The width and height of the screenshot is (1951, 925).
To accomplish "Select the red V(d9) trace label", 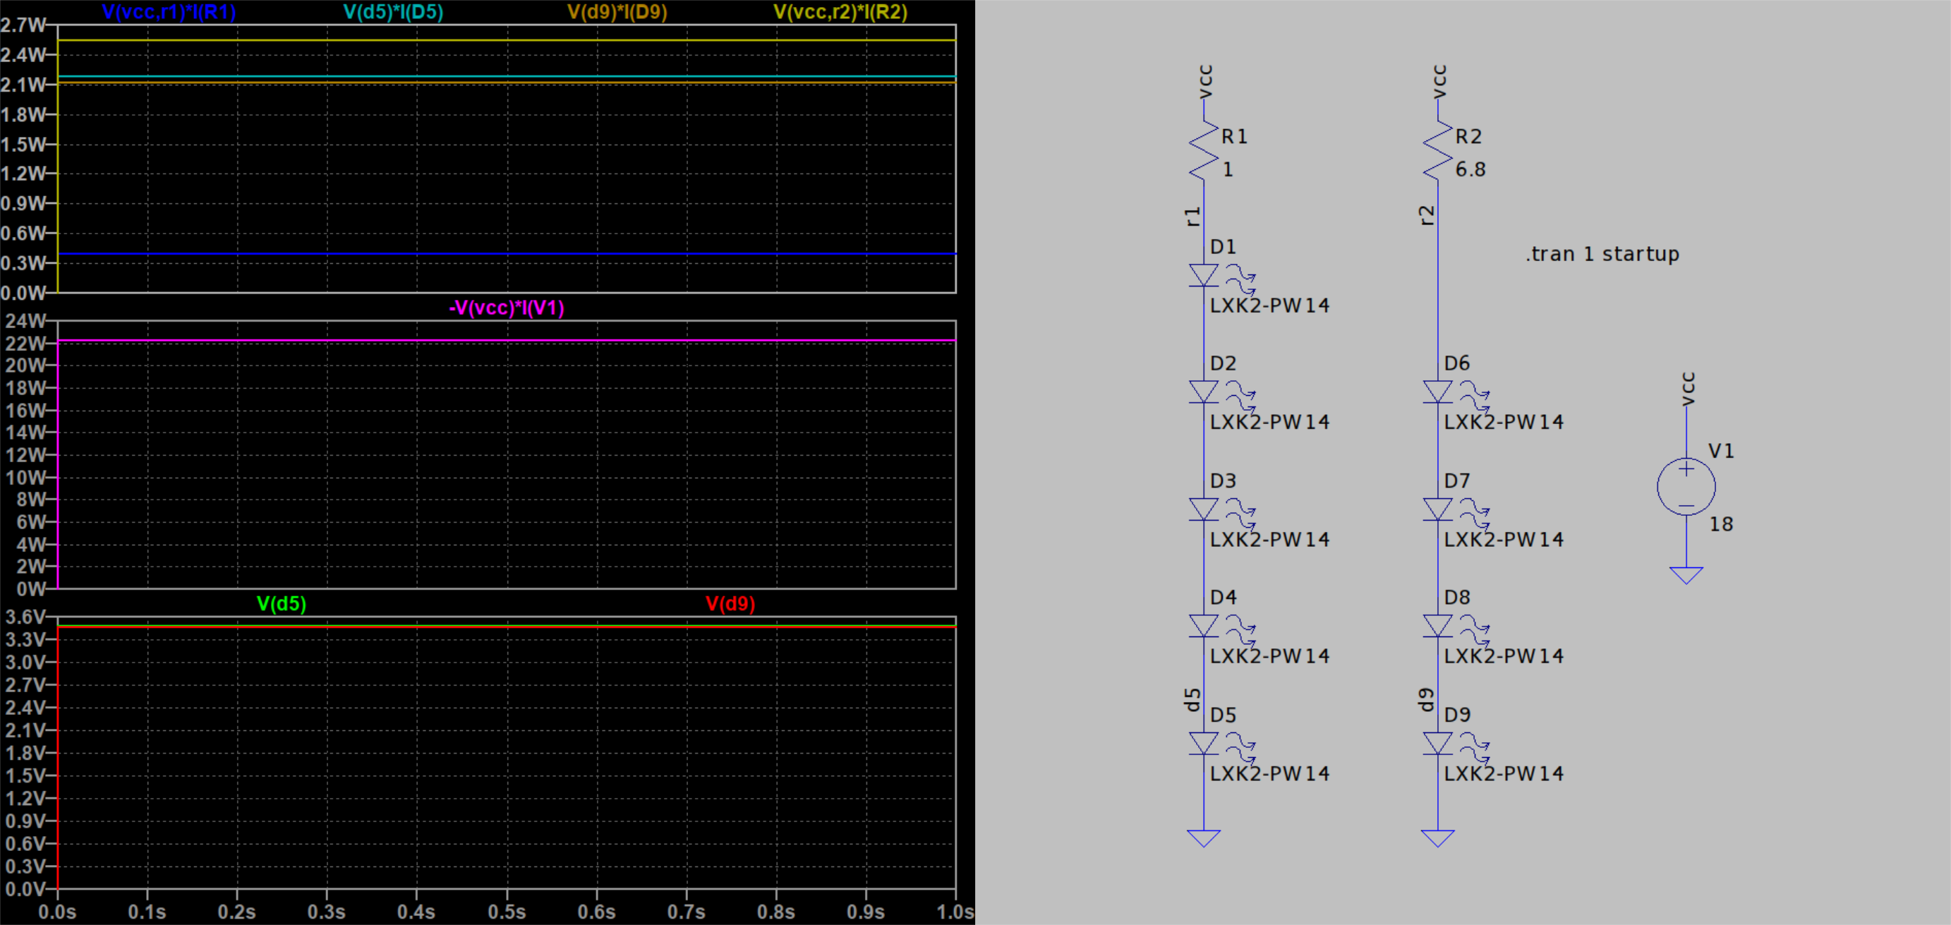I will pos(730,604).
